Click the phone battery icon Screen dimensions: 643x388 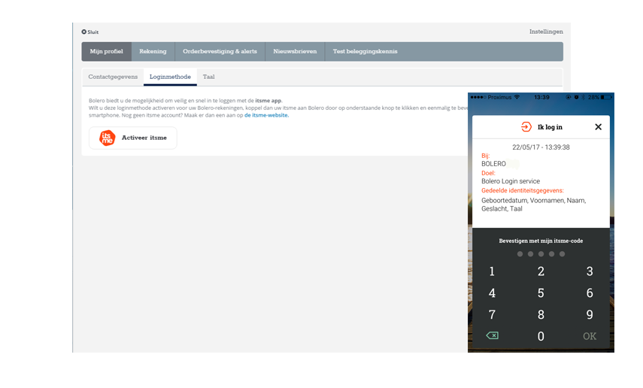point(606,98)
